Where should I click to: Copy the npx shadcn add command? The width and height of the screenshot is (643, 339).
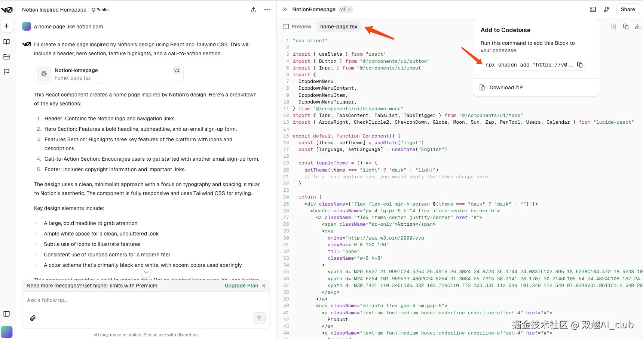click(x=580, y=65)
